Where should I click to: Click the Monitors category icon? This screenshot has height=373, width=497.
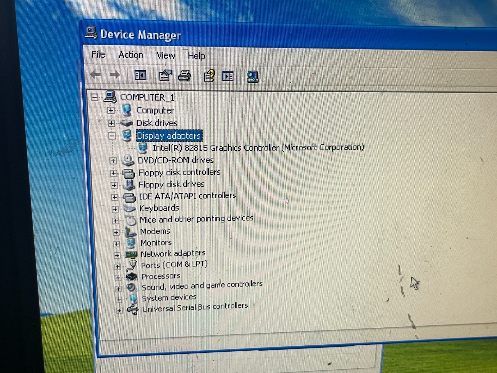click(x=131, y=243)
